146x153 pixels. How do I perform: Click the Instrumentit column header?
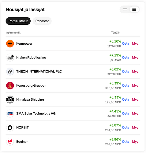point(13,33)
